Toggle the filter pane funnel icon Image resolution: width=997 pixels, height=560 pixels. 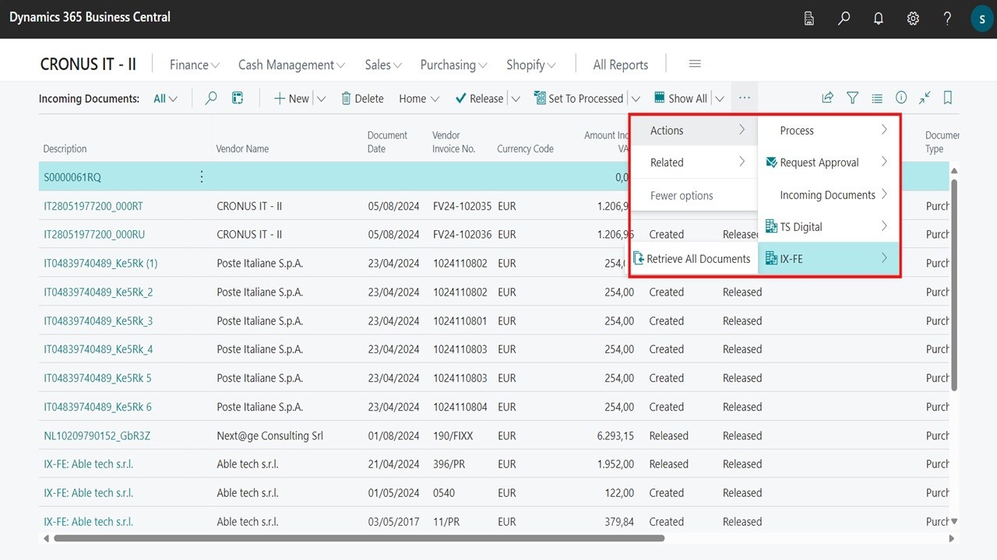point(853,98)
